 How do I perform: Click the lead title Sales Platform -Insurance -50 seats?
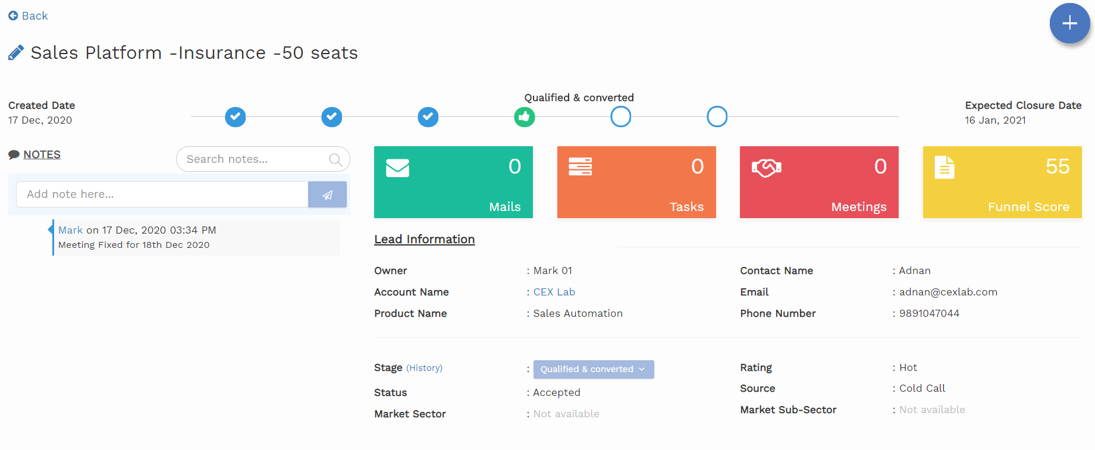[x=194, y=53]
